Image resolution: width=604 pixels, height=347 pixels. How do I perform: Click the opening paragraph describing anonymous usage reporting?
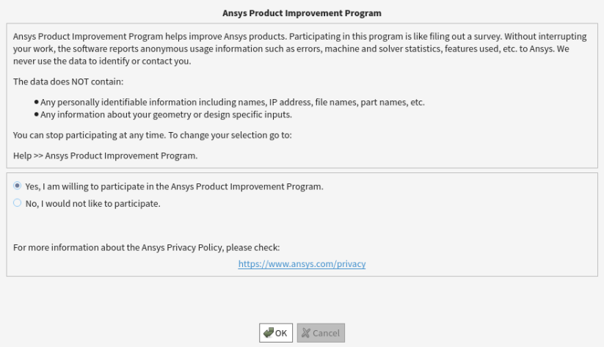299,48
